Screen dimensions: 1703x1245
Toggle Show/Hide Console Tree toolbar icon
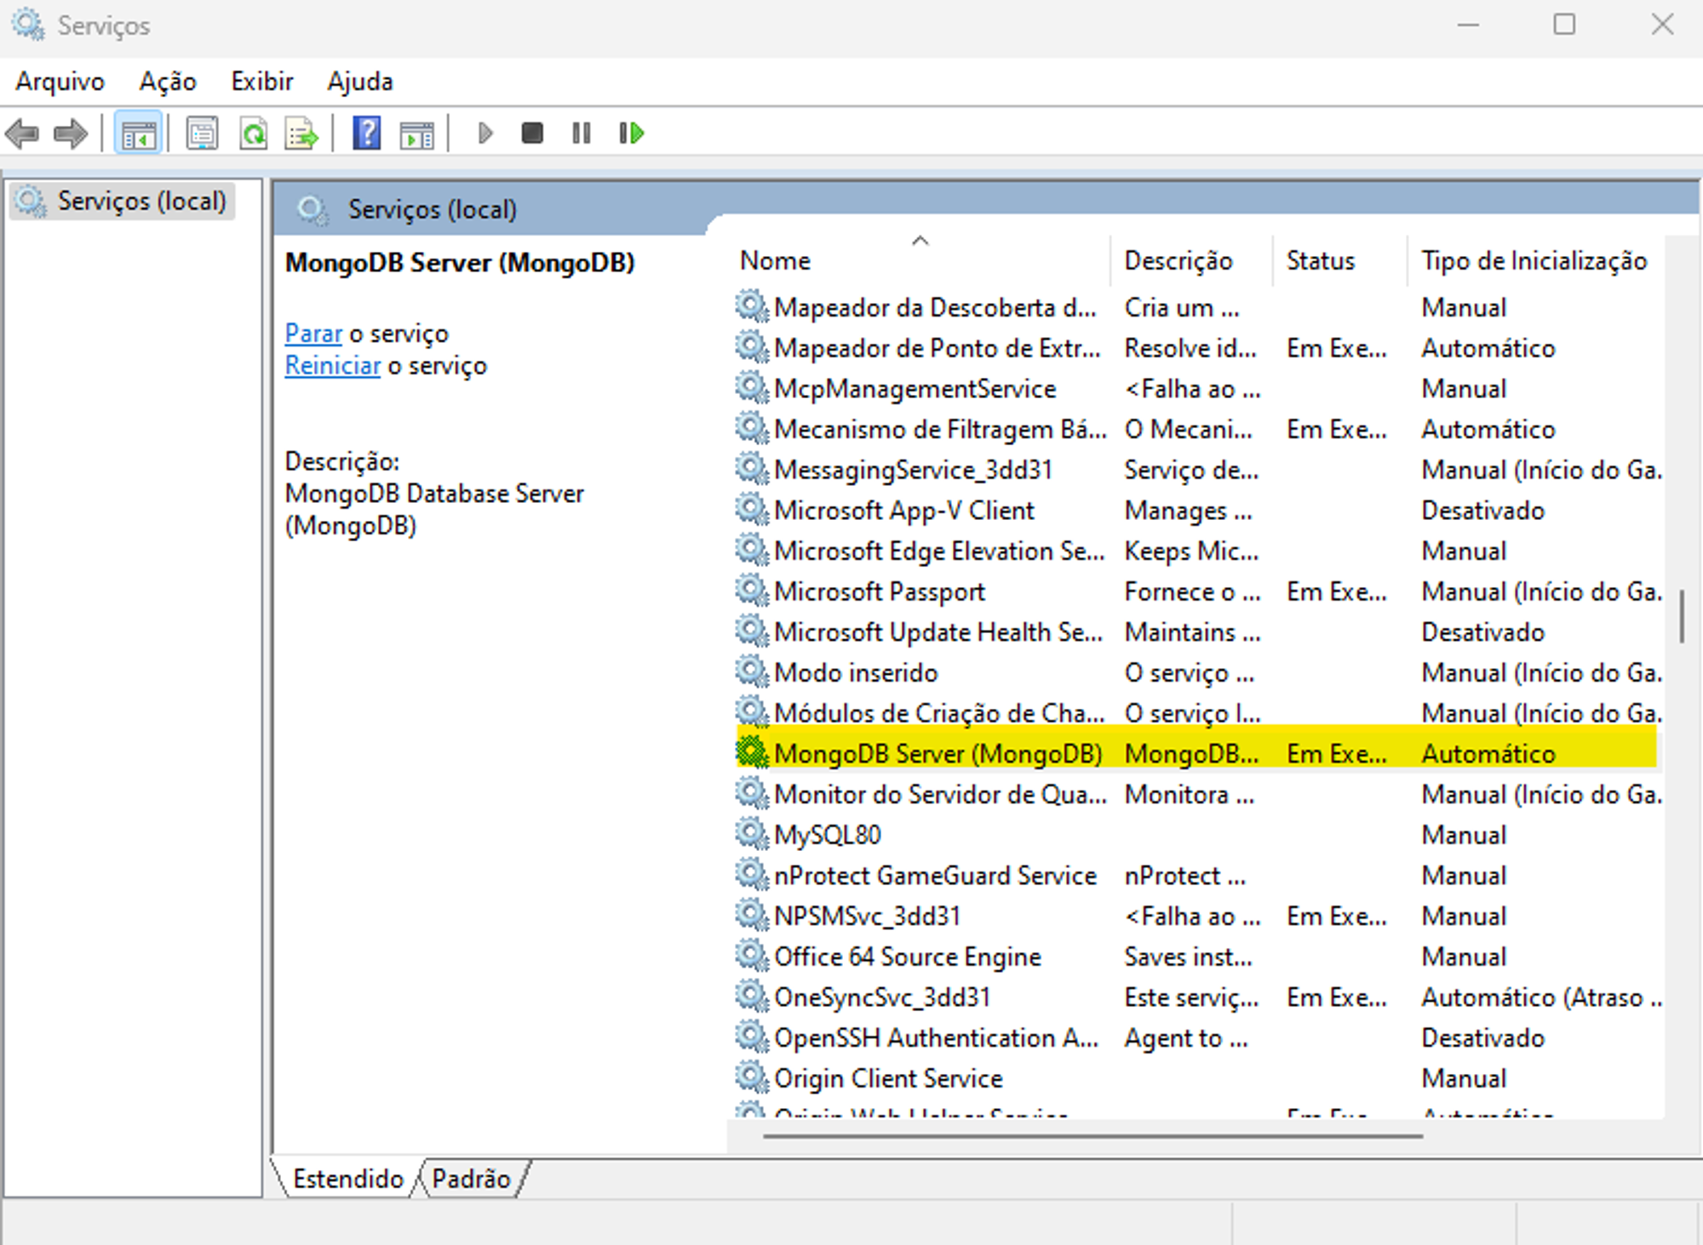tap(138, 134)
